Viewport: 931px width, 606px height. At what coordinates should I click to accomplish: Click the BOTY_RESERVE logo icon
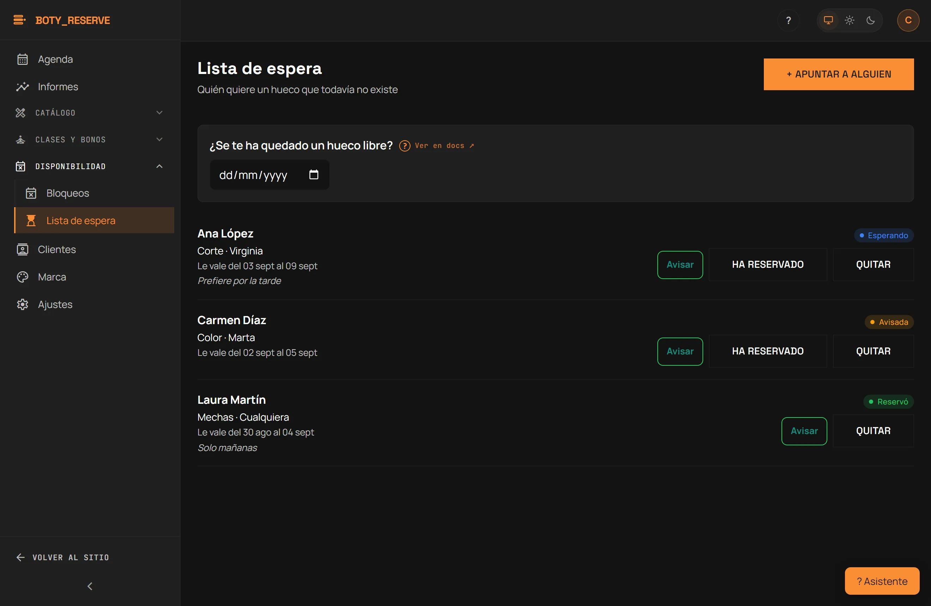click(x=19, y=20)
